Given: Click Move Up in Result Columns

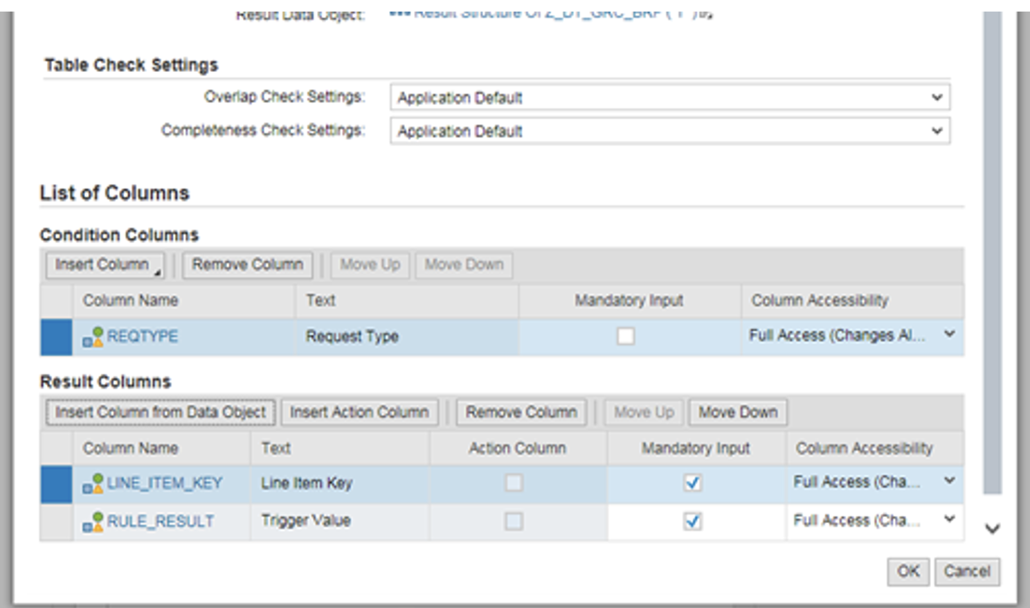Looking at the screenshot, I should pyautogui.click(x=644, y=413).
